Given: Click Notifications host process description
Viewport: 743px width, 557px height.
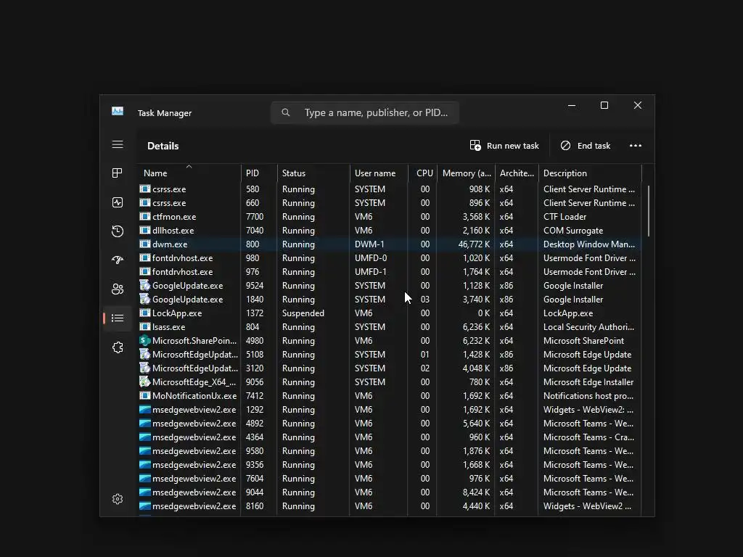Looking at the screenshot, I should 588,395.
